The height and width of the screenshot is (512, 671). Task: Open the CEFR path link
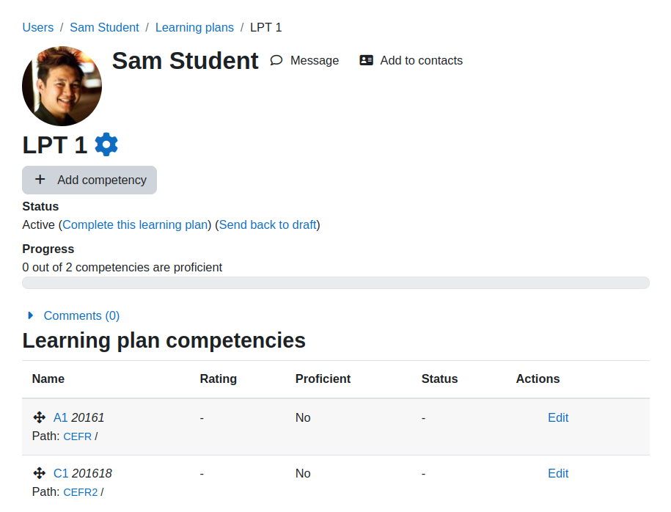click(x=78, y=436)
